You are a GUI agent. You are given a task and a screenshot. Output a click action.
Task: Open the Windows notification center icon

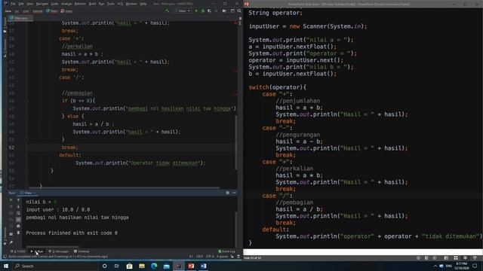475,266
